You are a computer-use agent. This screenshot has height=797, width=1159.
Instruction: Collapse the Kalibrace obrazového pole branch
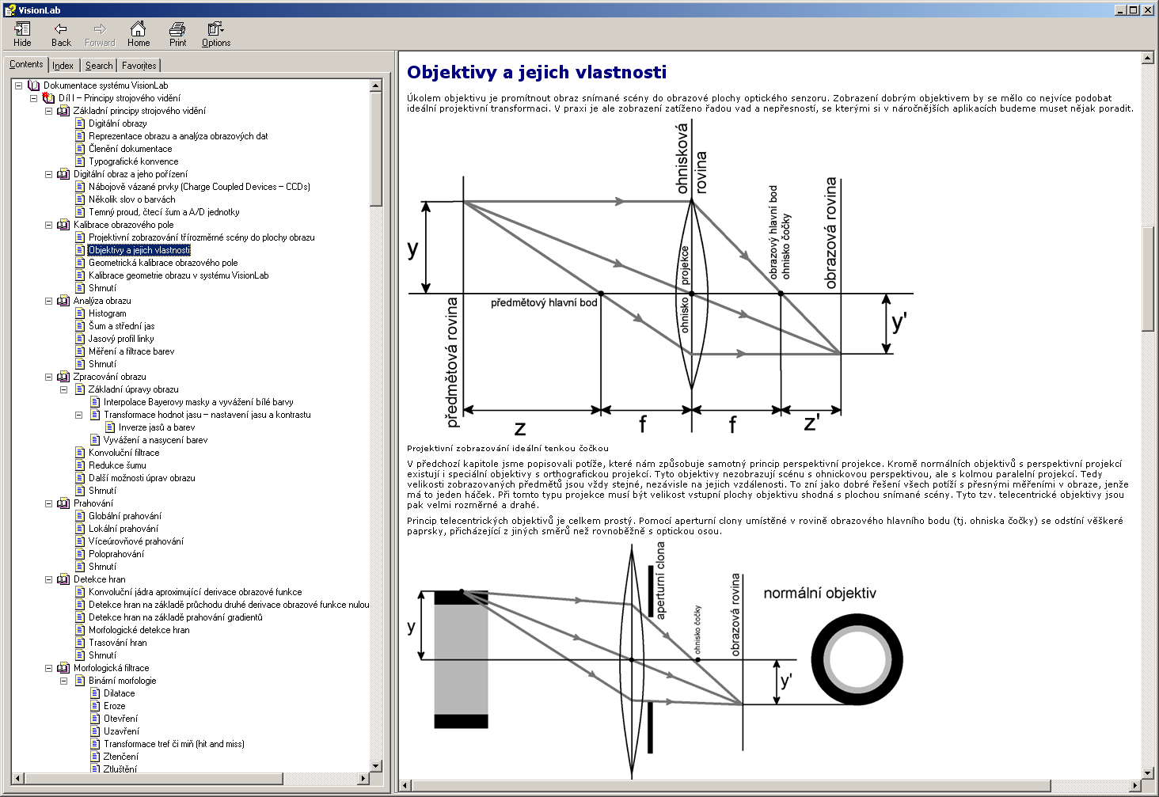point(48,225)
